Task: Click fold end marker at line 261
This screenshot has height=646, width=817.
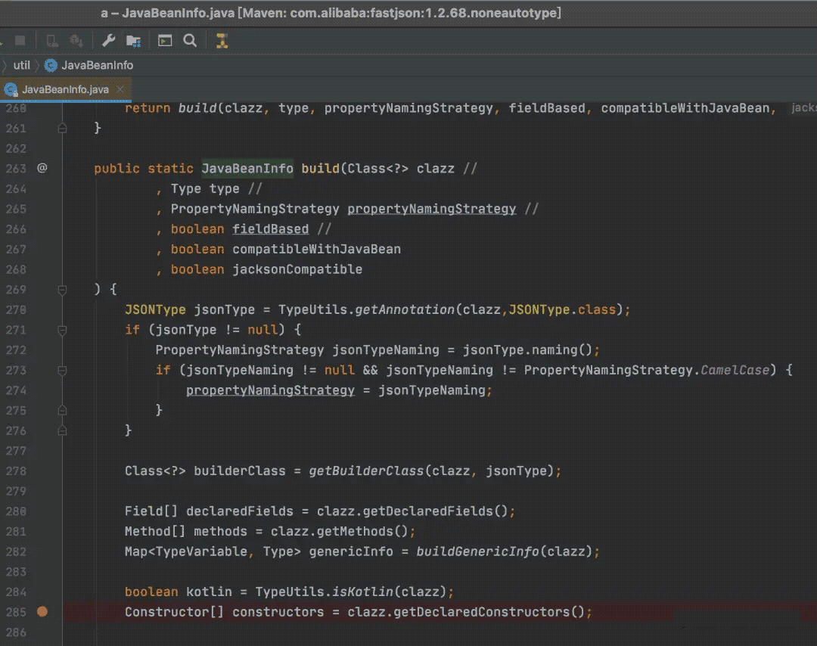Action: pyautogui.click(x=62, y=128)
